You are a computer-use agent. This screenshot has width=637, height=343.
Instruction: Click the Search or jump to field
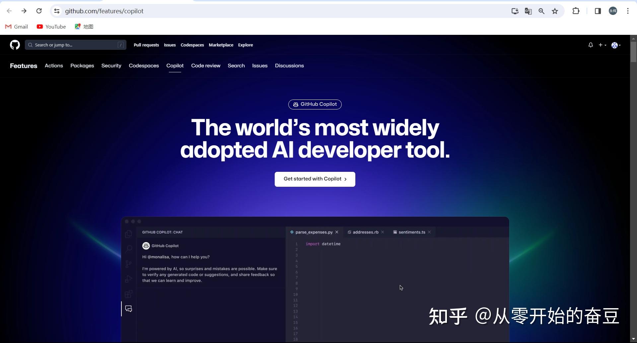pyautogui.click(x=76, y=45)
